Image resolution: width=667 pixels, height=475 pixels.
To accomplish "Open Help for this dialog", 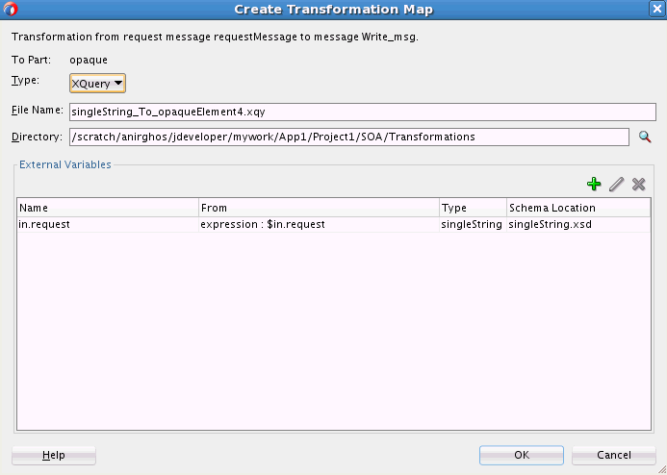I will pos(54,455).
